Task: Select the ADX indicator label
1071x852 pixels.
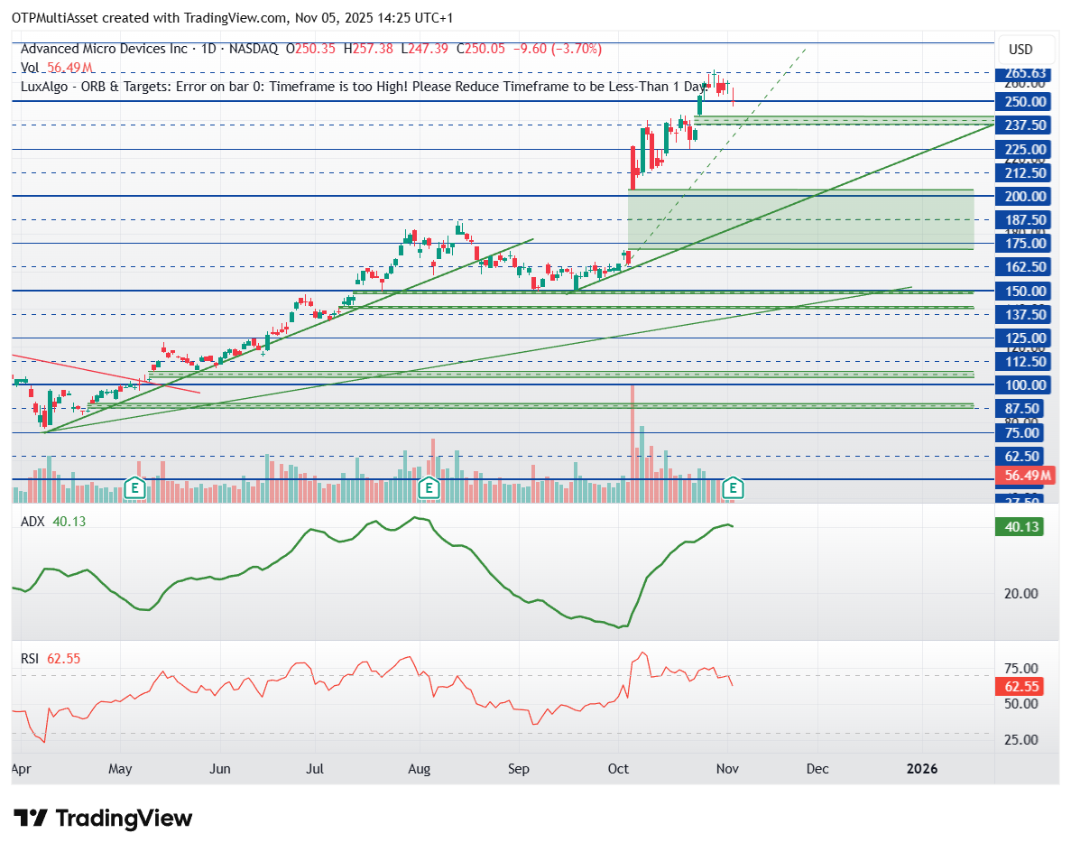Action: pos(32,522)
